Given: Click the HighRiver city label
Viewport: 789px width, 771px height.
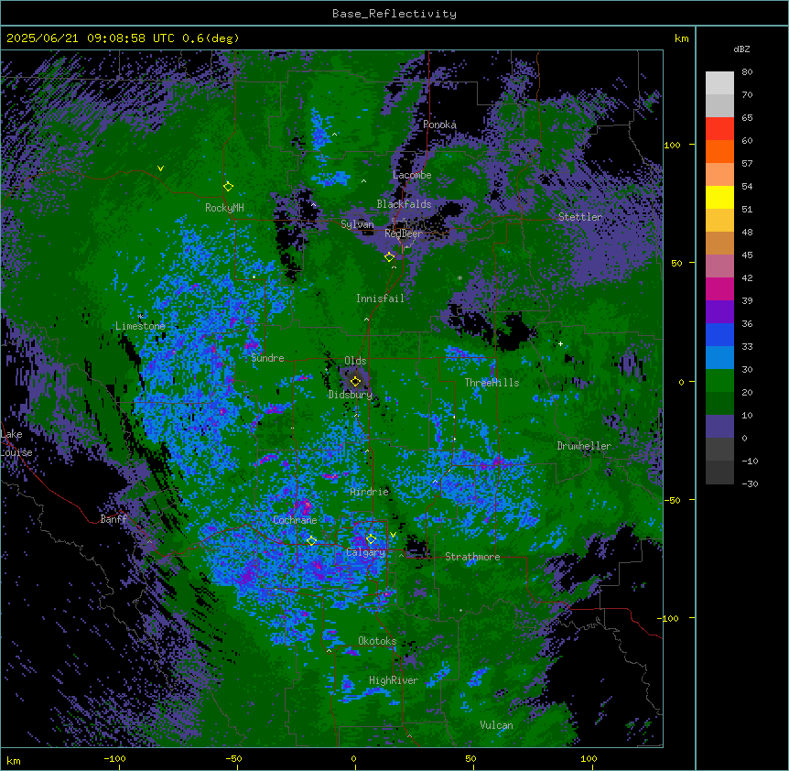Looking at the screenshot, I should (x=394, y=680).
